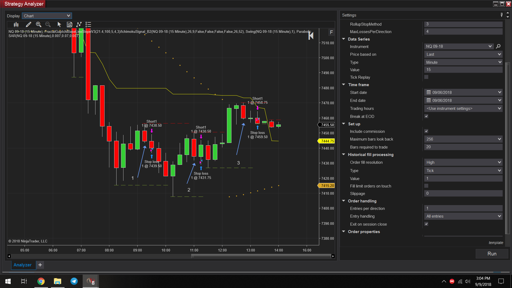Open the Indicators line-graph icon

tap(79, 25)
